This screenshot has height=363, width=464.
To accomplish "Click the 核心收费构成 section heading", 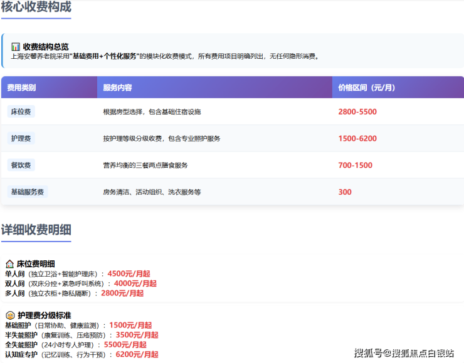I will [36, 8].
